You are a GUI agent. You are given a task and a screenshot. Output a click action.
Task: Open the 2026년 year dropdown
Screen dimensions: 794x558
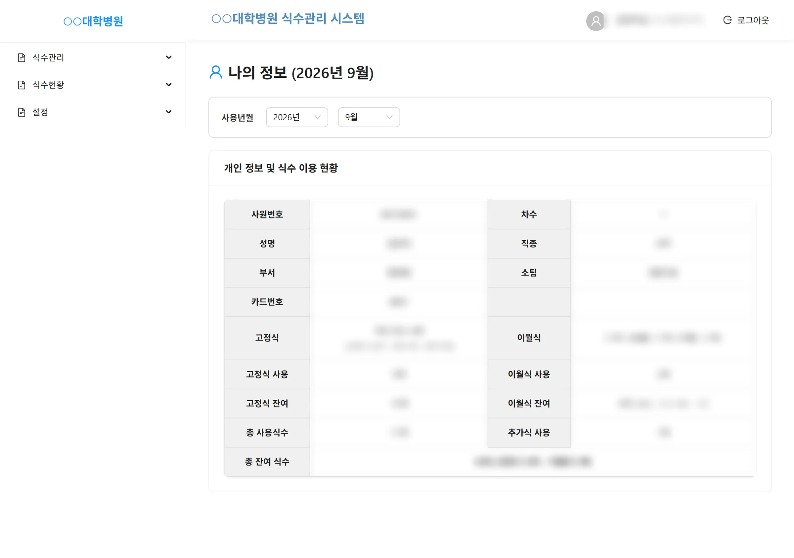click(297, 117)
